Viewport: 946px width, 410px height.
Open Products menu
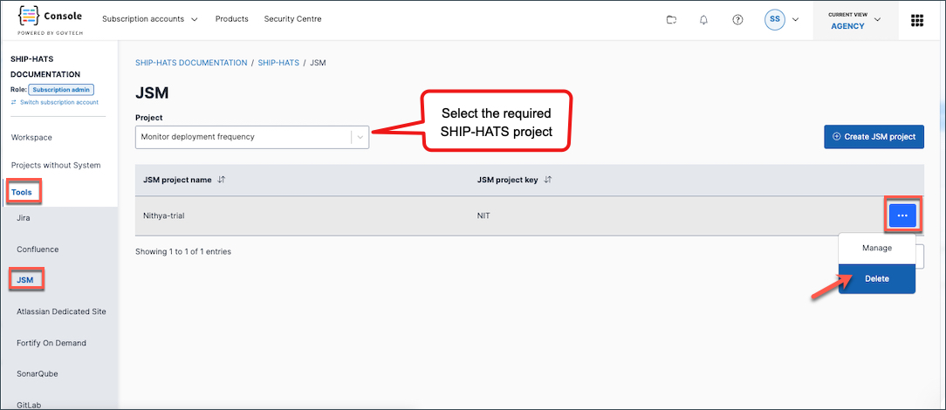tap(231, 18)
